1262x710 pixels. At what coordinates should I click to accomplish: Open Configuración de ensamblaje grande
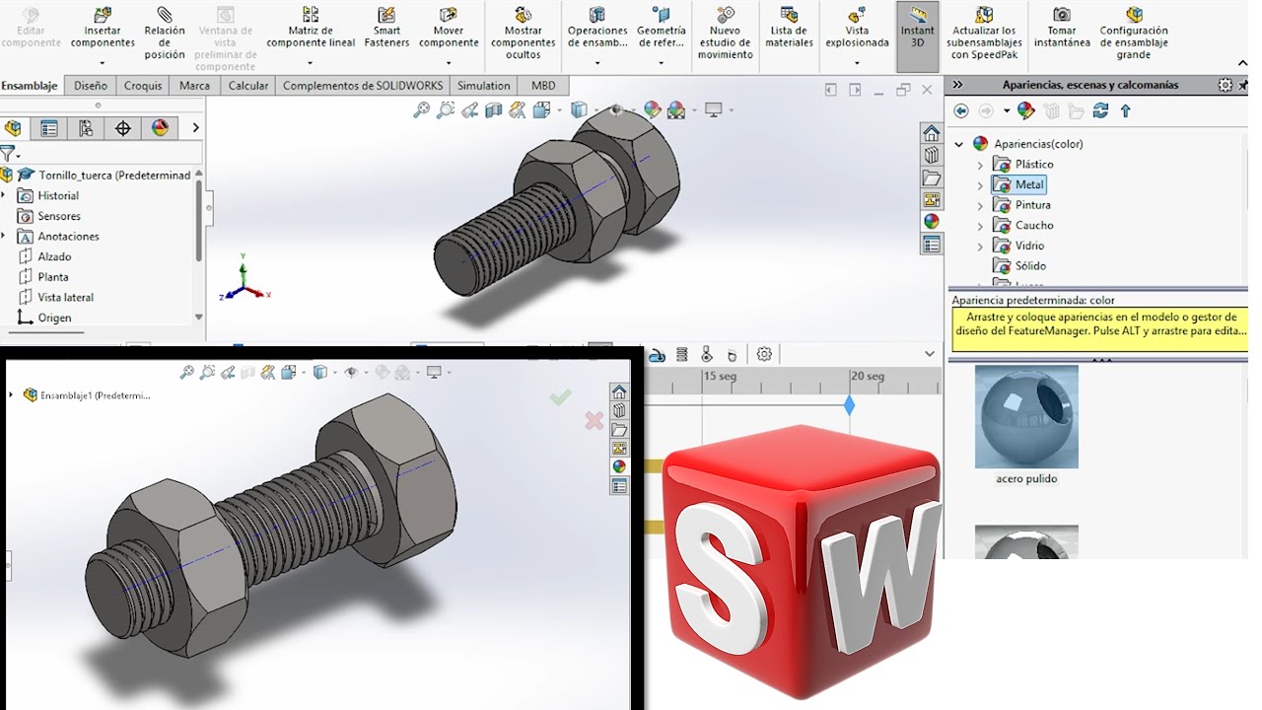coord(1134,35)
